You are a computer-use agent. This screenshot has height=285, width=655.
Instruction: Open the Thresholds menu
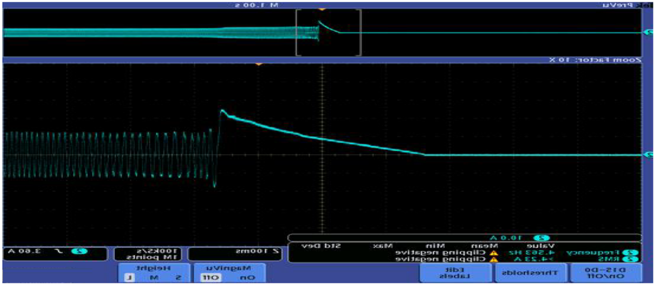click(533, 272)
